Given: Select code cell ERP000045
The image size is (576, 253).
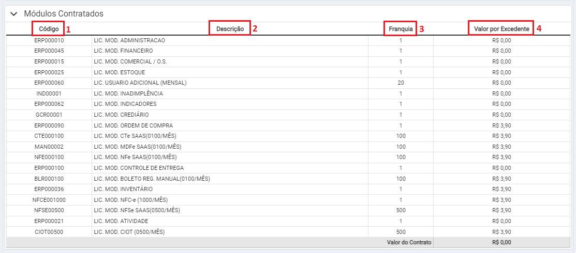Looking at the screenshot, I should (49, 51).
